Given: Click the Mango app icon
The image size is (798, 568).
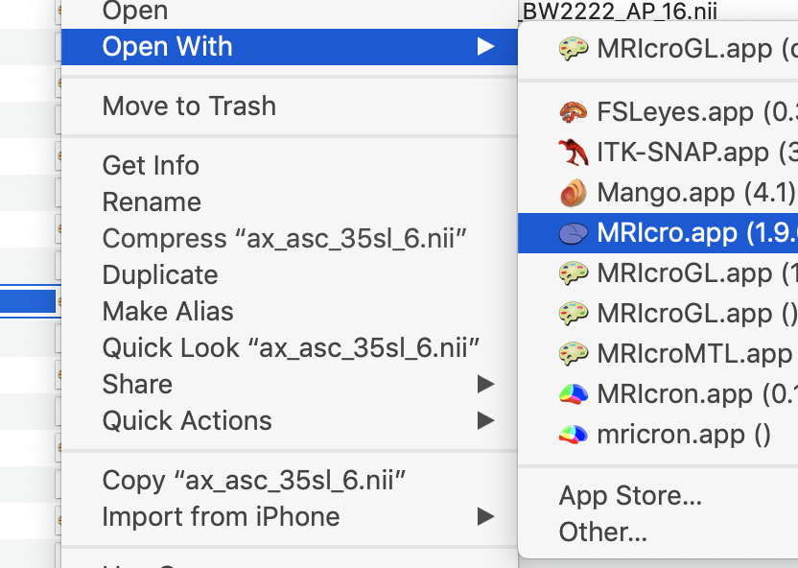Looking at the screenshot, I should click(574, 193).
